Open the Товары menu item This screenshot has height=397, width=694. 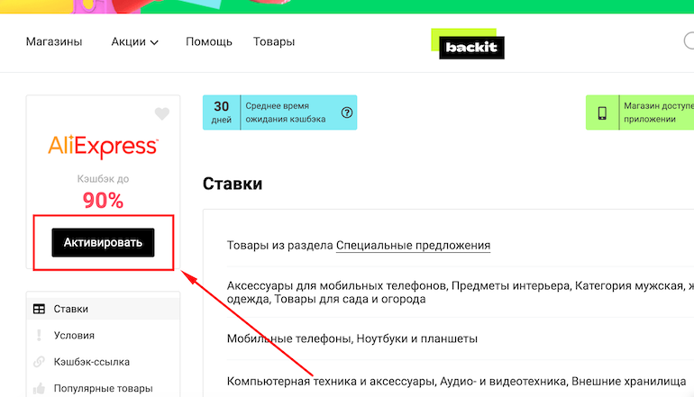tap(274, 41)
